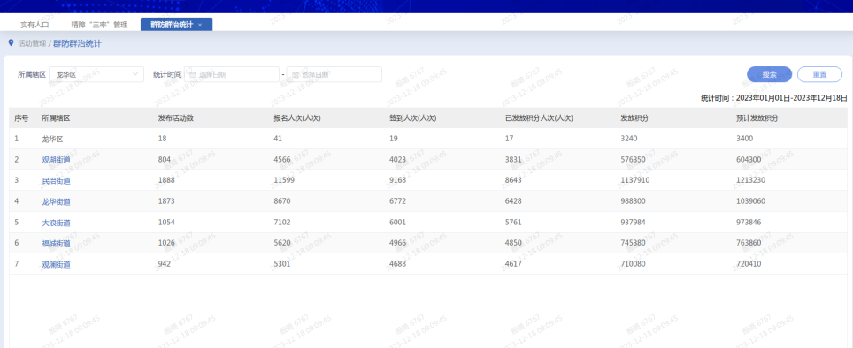The height and width of the screenshot is (348, 853).
Task: Select the 群防群治统计 tab
Action: tap(172, 25)
